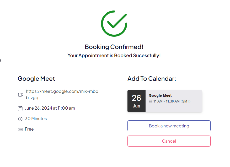Click the Google Meet section heading
230x167 pixels.
pyautogui.click(x=36, y=79)
